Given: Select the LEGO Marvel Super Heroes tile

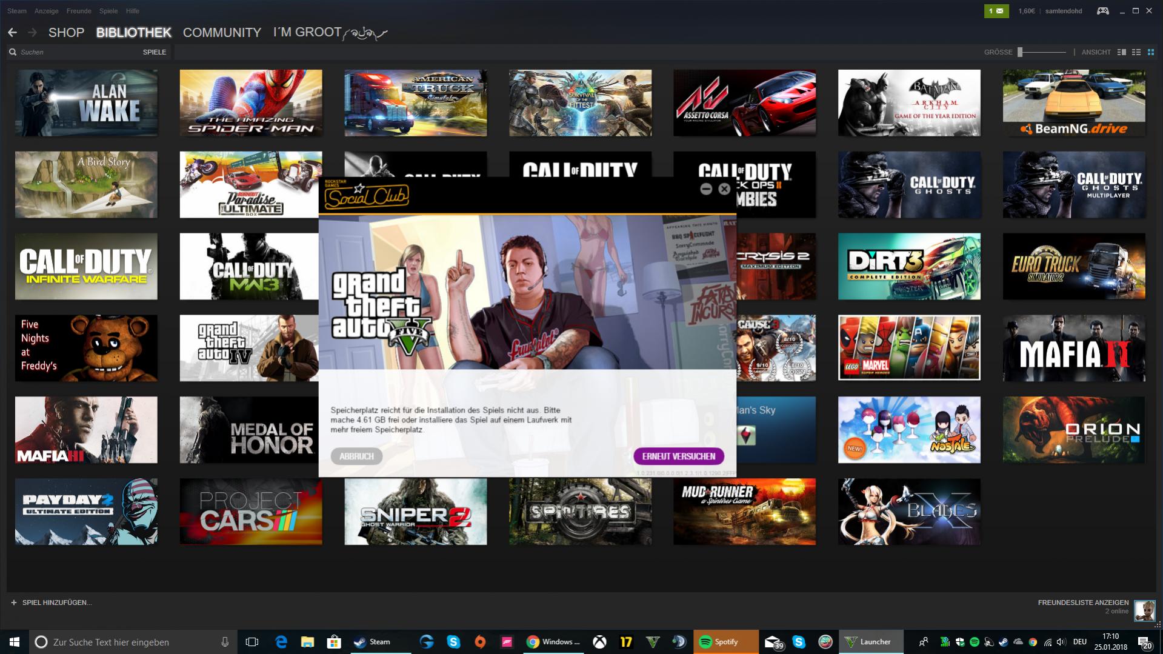Looking at the screenshot, I should tap(909, 348).
